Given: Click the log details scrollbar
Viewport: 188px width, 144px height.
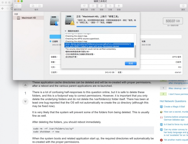Looking at the screenshot, I should (135, 51).
